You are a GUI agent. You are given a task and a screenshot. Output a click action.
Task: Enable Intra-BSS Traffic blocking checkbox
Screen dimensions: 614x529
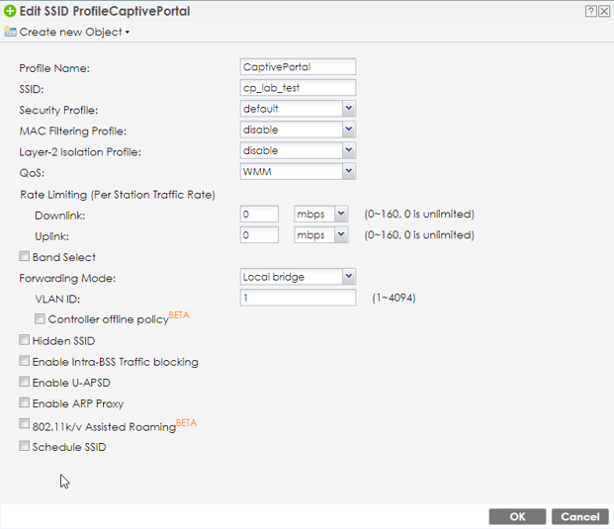[x=25, y=362]
